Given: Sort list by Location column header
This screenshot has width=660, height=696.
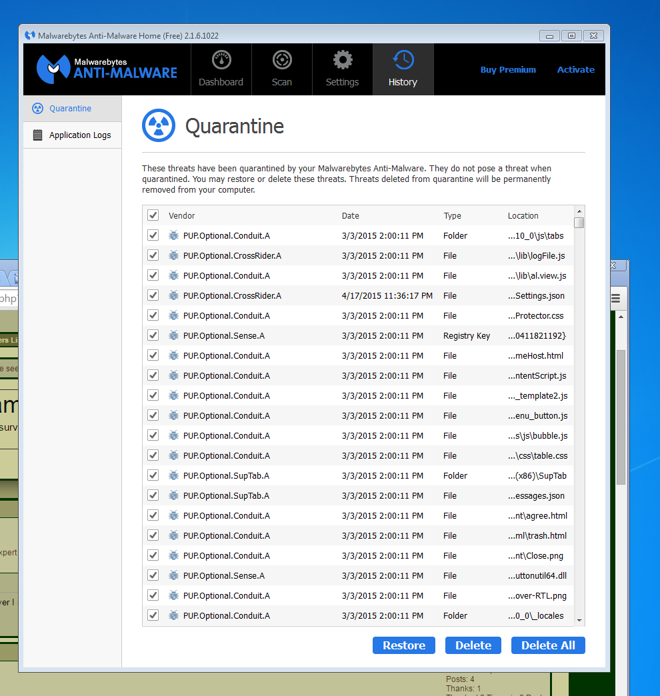Looking at the screenshot, I should coord(523,216).
